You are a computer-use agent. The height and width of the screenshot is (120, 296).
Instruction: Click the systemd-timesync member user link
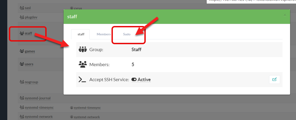pos(87,108)
